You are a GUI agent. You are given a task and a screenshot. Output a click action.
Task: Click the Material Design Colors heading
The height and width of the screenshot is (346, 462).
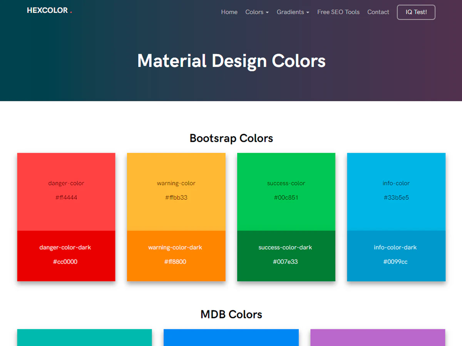click(x=231, y=61)
